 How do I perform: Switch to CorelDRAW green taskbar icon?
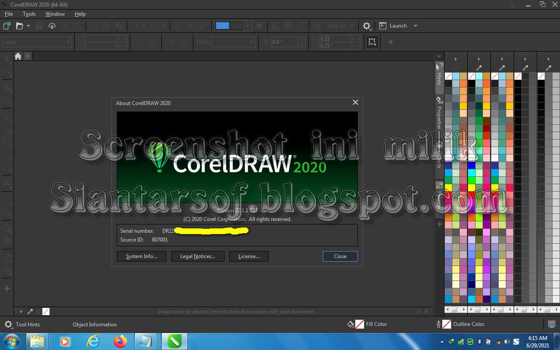click(174, 341)
